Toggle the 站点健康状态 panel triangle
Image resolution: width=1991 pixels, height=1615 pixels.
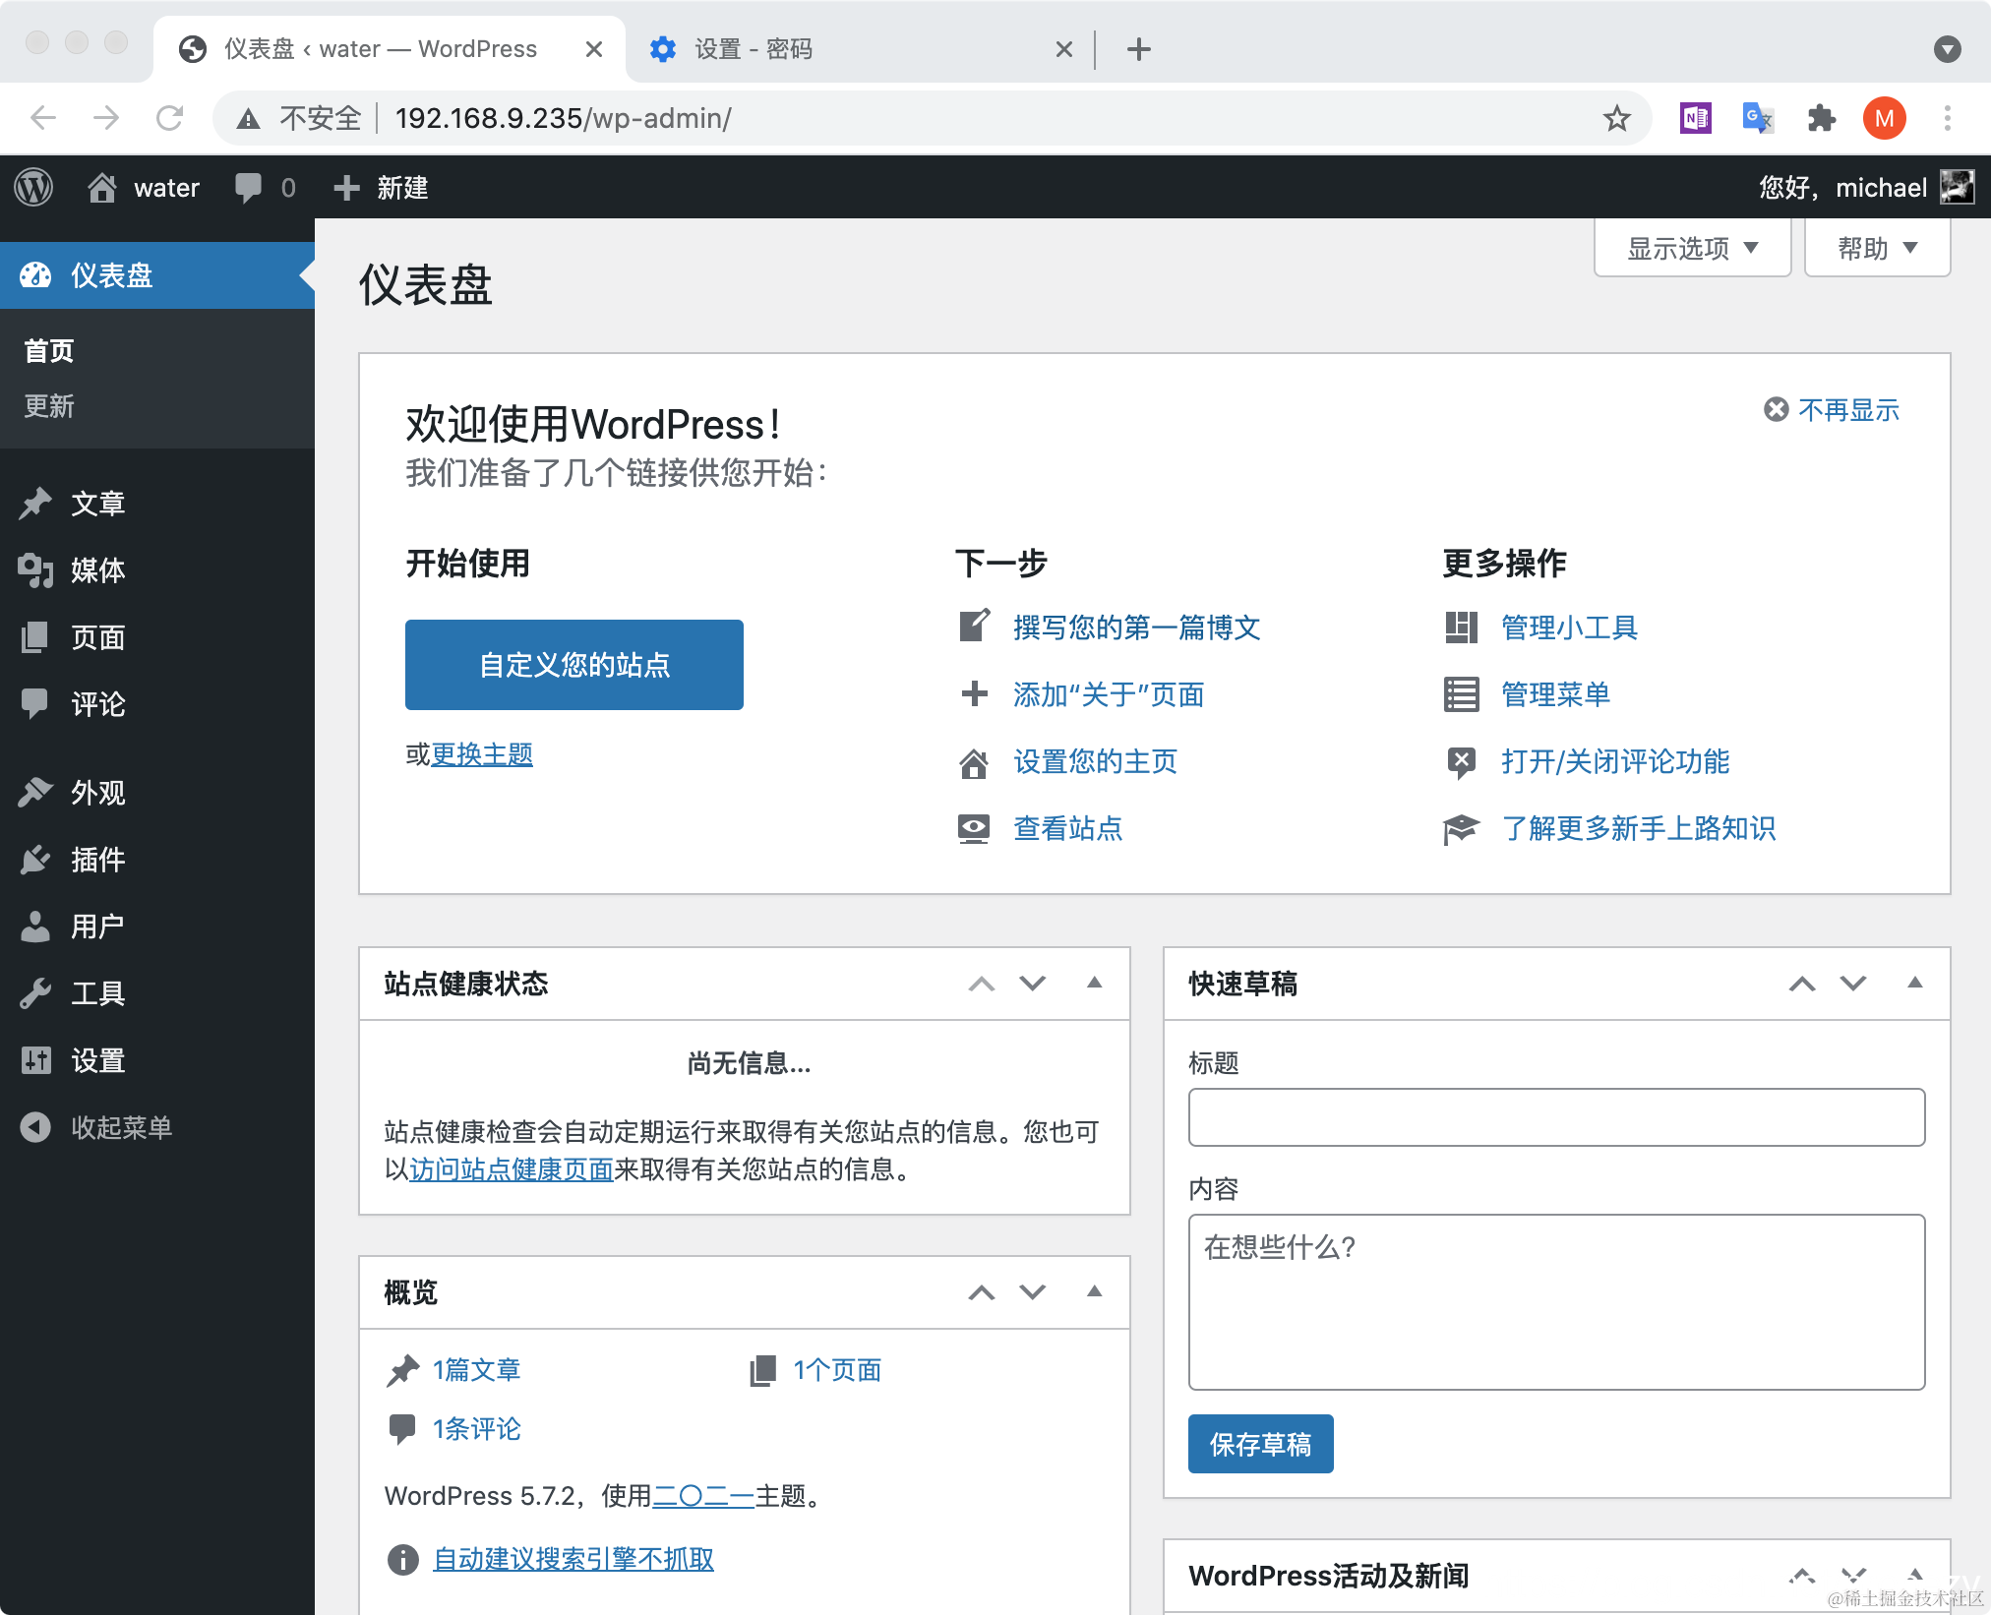point(1094,983)
